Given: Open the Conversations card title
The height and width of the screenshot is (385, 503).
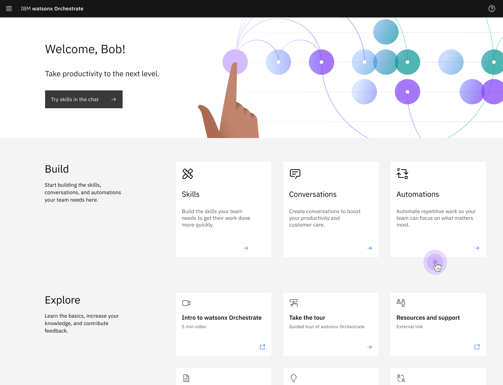Looking at the screenshot, I should [x=313, y=194].
